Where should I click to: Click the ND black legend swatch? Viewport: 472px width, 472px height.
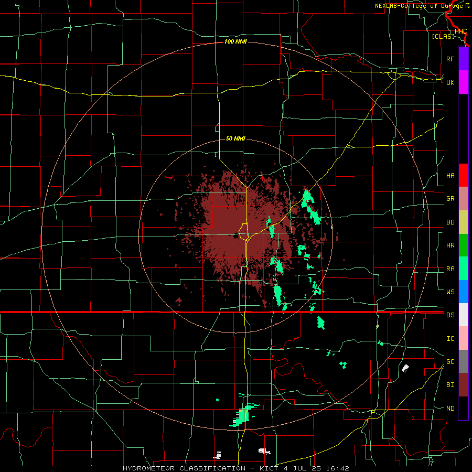click(x=463, y=408)
